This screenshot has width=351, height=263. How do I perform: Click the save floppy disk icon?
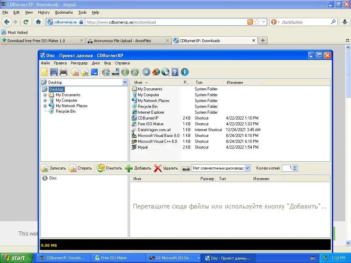(54, 72)
